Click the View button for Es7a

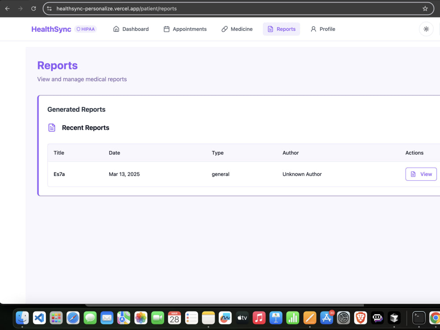pyautogui.click(x=421, y=174)
